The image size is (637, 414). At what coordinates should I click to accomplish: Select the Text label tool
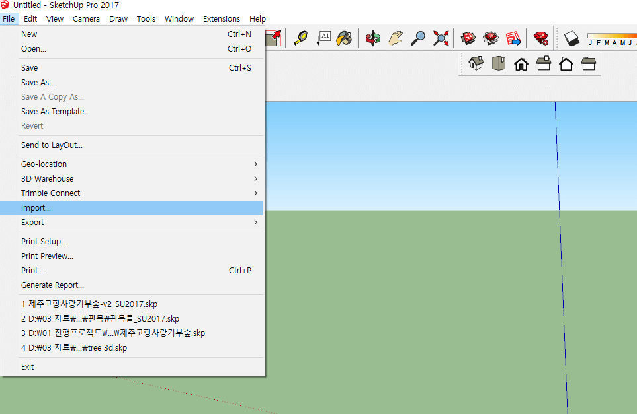(323, 38)
